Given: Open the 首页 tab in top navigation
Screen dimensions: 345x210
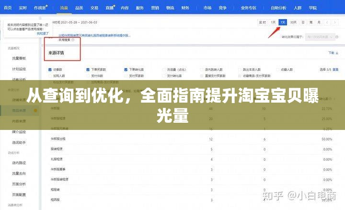Looking at the screenshot, I should coord(8,8).
